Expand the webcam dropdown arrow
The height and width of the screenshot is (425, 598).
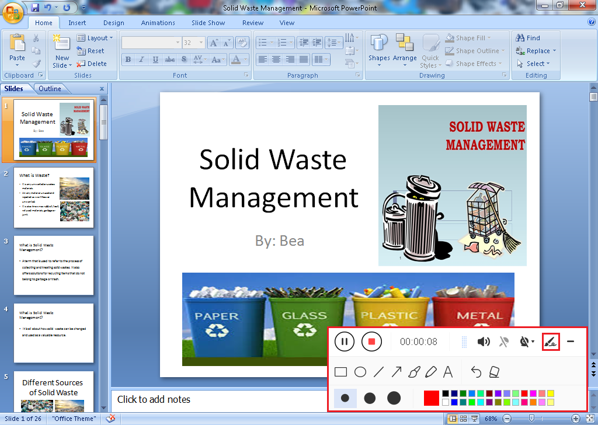coord(533,342)
